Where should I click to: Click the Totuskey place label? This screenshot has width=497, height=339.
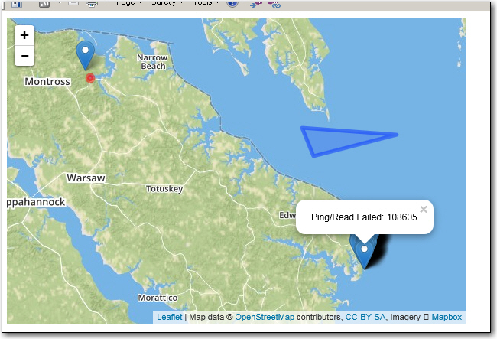(164, 188)
